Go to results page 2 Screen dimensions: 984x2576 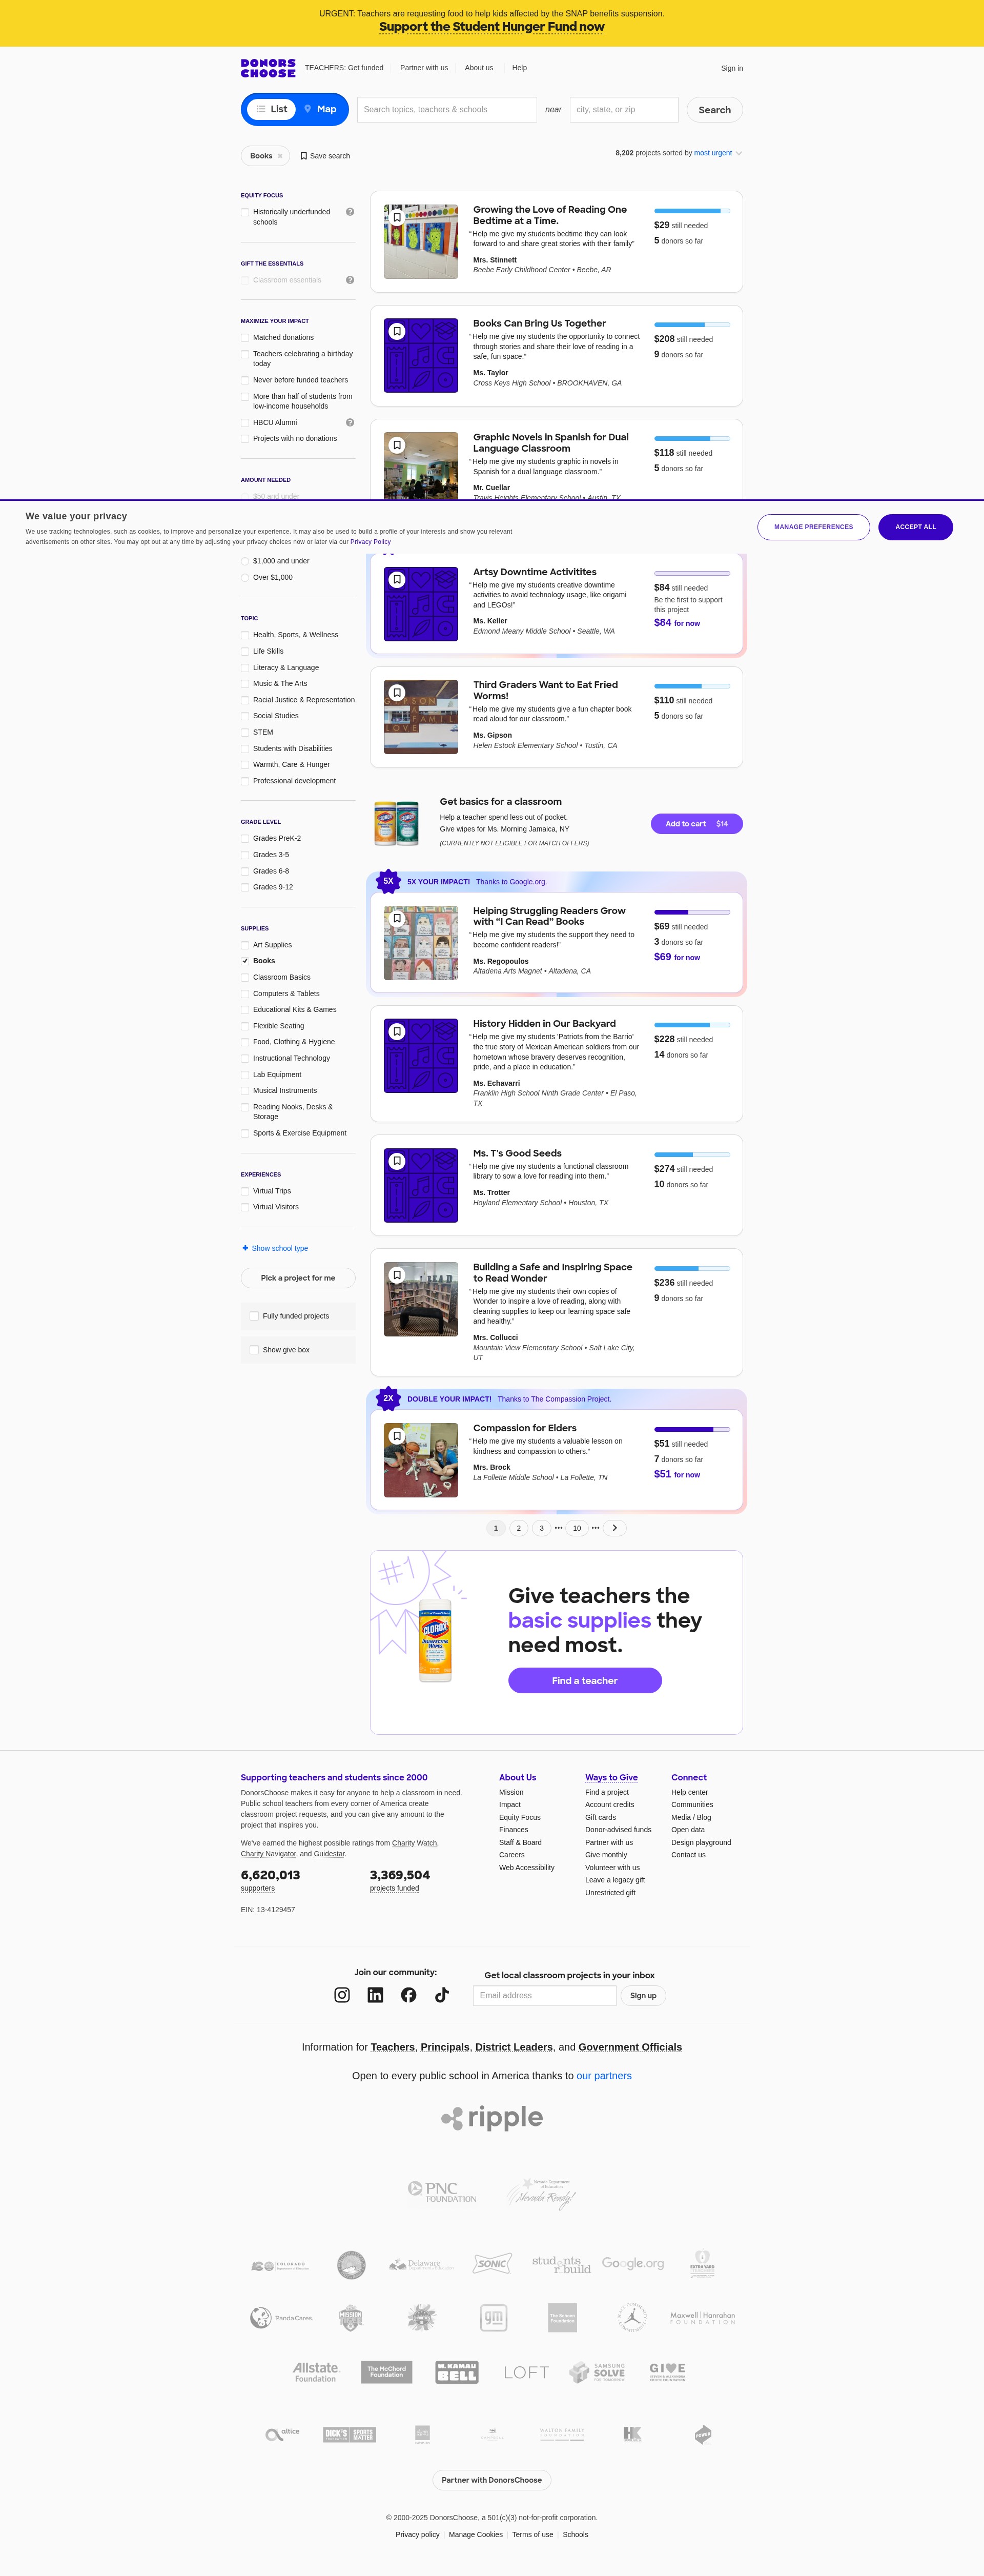[519, 1528]
